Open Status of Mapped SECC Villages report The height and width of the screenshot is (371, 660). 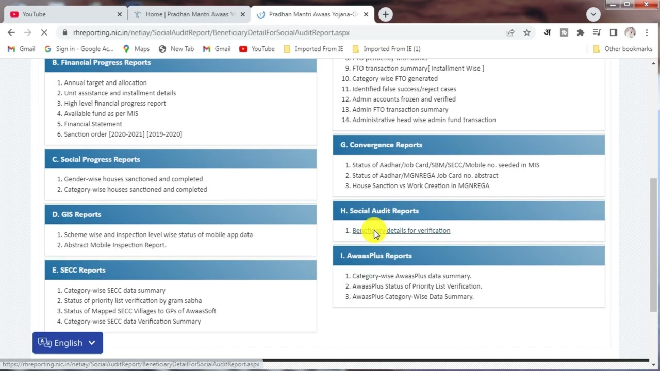(x=140, y=311)
